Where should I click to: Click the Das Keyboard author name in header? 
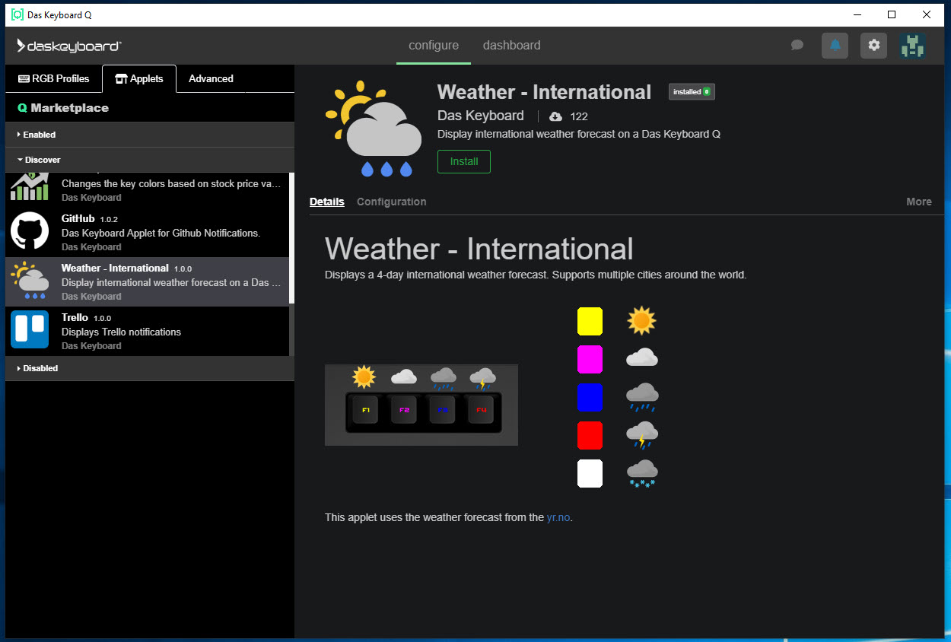[481, 116]
